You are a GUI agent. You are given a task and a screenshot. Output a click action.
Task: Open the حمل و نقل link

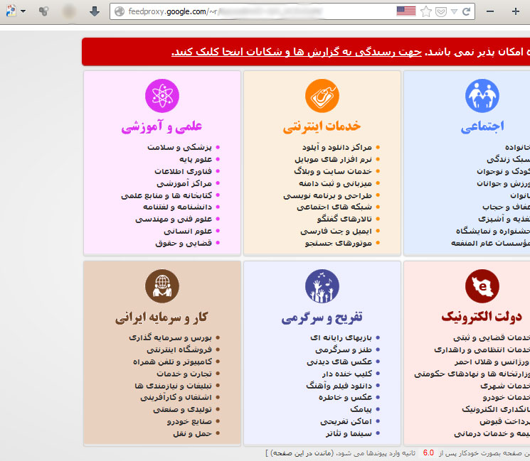[x=192, y=433]
